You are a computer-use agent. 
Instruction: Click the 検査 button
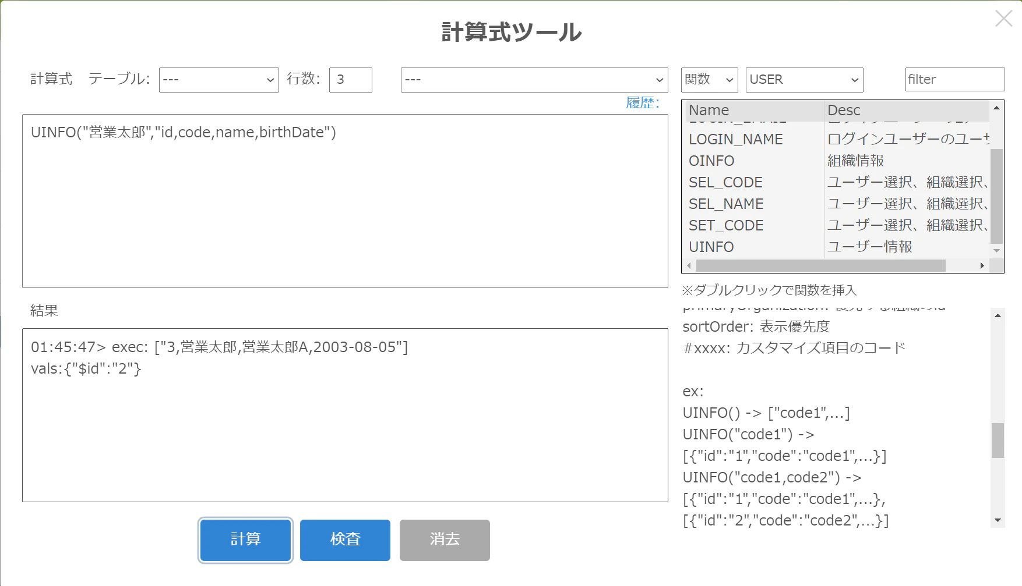(345, 540)
